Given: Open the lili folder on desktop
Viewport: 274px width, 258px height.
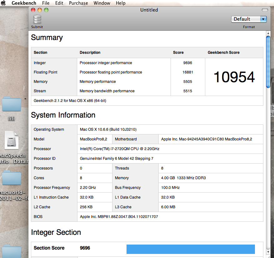Looking at the screenshot, I should click(12, 104).
